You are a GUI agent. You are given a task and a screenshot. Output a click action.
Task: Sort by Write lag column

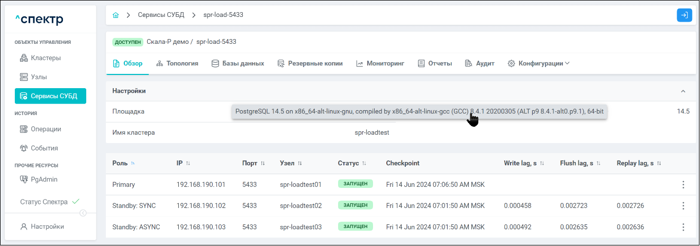pyautogui.click(x=542, y=164)
